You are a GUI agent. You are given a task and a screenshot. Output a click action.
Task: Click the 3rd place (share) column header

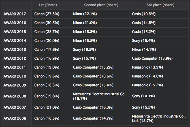tap(160, 5)
